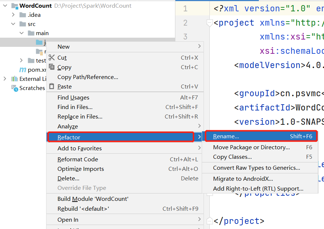This screenshot has width=324, height=229.
Task: Click the WordCount project module icon
Action: pyautogui.click(x=15, y=6)
